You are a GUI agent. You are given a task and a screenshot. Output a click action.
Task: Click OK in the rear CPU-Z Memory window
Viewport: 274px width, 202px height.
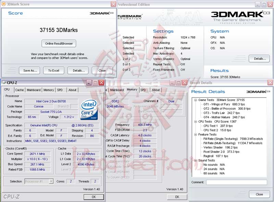click(177, 197)
